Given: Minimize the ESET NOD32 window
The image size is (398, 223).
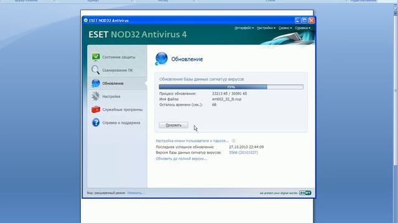Looking at the screenshot, I should [x=298, y=20].
